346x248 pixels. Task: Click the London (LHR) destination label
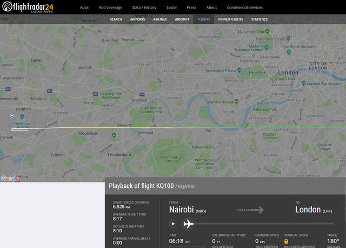click(x=314, y=210)
